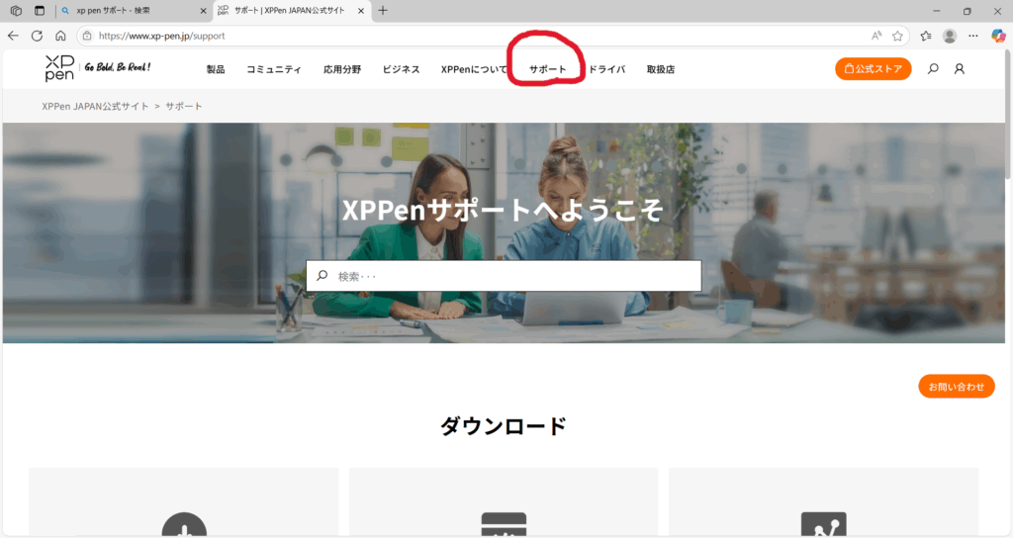Click the お問い合わせ button
1013x538 pixels.
[957, 387]
